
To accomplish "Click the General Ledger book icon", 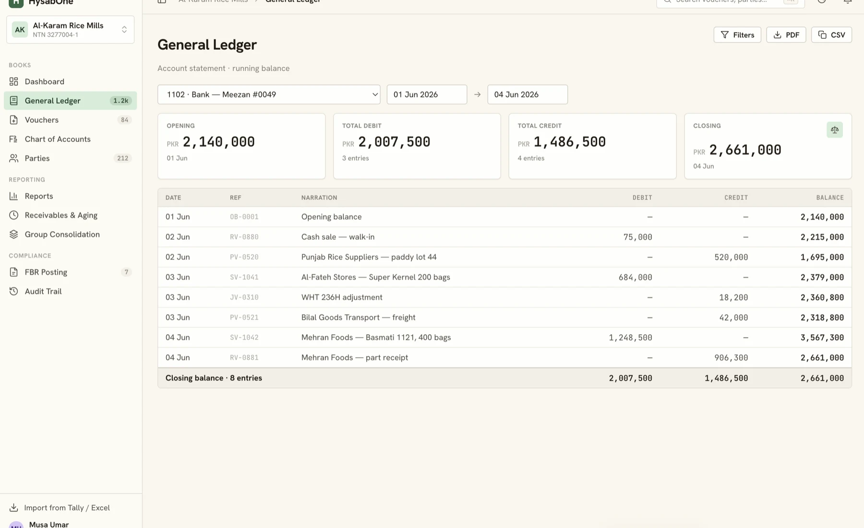I will point(13,101).
